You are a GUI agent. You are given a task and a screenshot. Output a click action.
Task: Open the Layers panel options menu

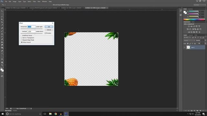(206, 35)
